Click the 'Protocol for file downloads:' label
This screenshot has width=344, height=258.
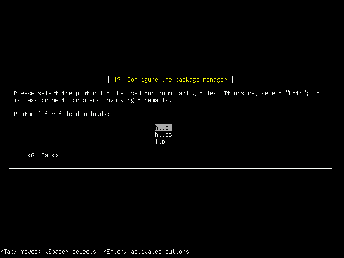[x=61, y=114]
